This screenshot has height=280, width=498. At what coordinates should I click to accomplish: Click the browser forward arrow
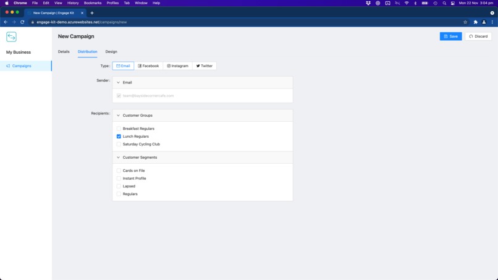point(14,22)
